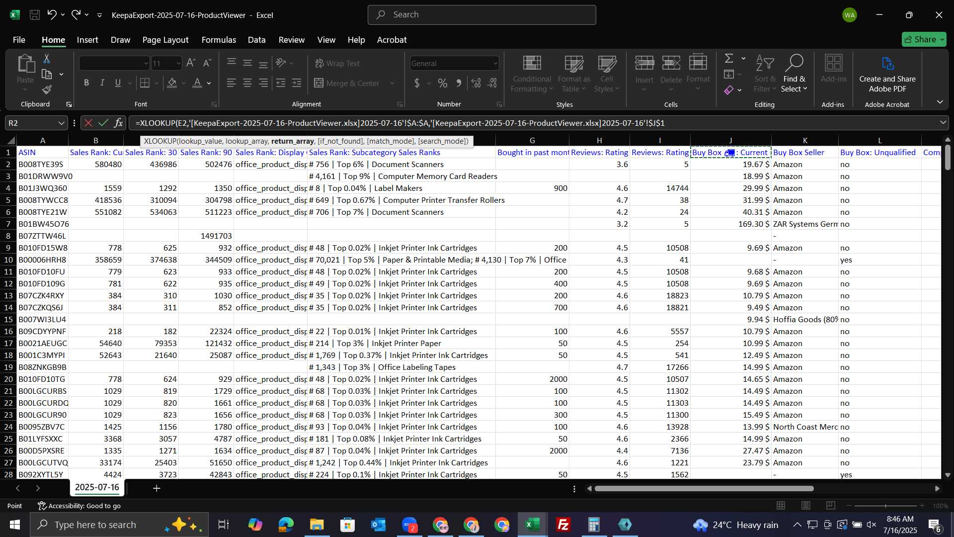The height and width of the screenshot is (537, 954).
Task: Select the Format Painter brush icon
Action: (x=47, y=89)
